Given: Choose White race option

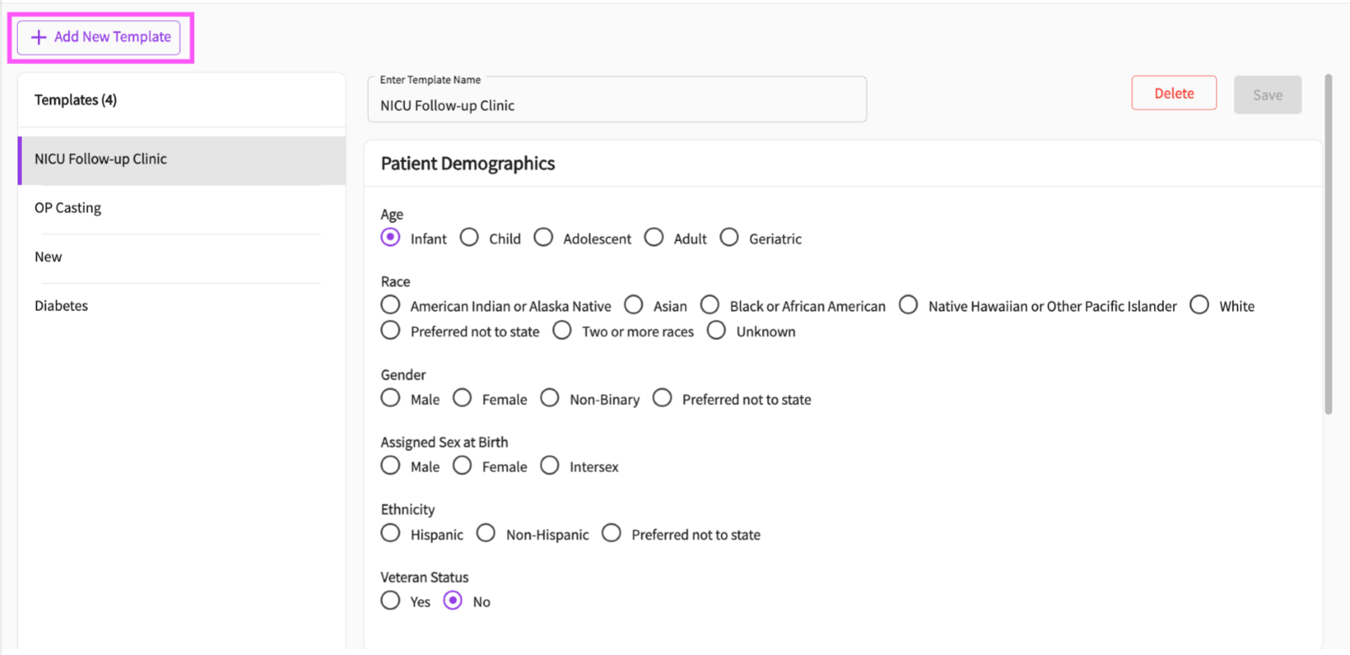Looking at the screenshot, I should [1199, 305].
